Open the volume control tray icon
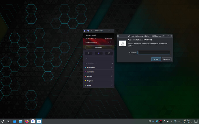Viewport: 199px width, 124px height. click(x=168, y=121)
